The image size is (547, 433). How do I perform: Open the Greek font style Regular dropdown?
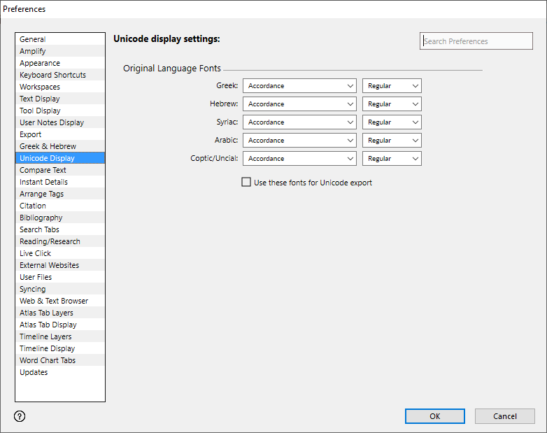392,86
